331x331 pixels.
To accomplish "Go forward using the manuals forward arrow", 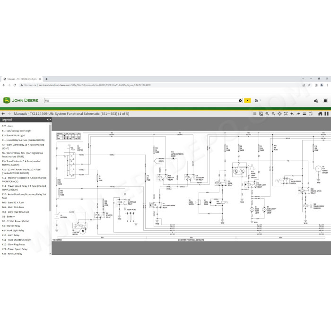I will coord(9,113).
